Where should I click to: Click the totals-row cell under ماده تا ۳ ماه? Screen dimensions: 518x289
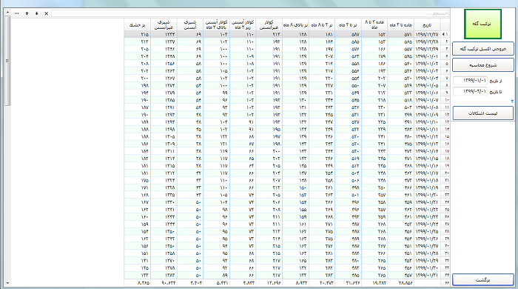coord(401,283)
